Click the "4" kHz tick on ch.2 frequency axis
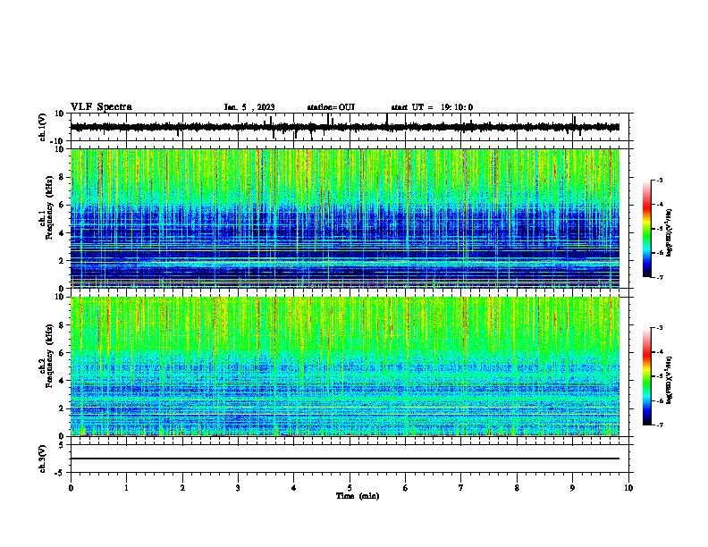The height and width of the screenshot is (547, 708). (x=62, y=381)
